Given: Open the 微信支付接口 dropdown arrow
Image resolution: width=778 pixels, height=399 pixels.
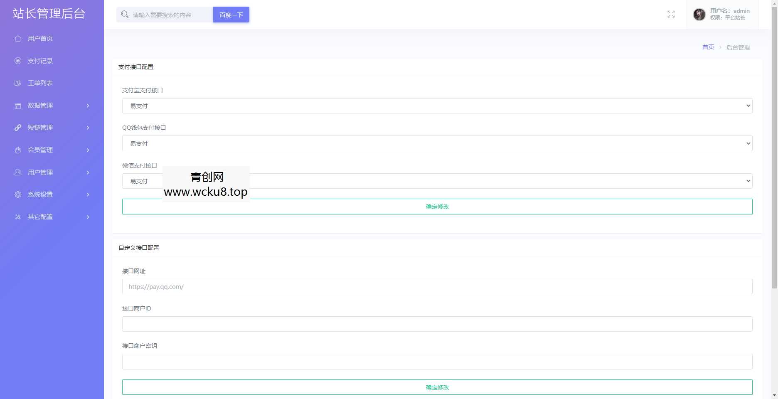Looking at the screenshot, I should click(x=748, y=181).
